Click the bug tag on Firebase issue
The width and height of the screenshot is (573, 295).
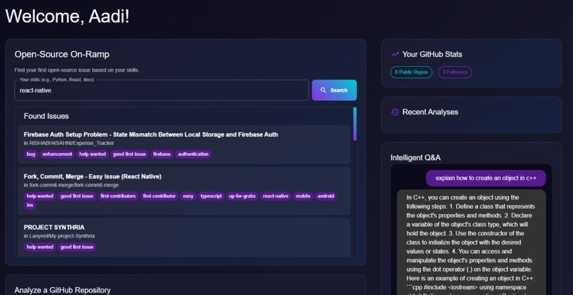[x=31, y=154]
